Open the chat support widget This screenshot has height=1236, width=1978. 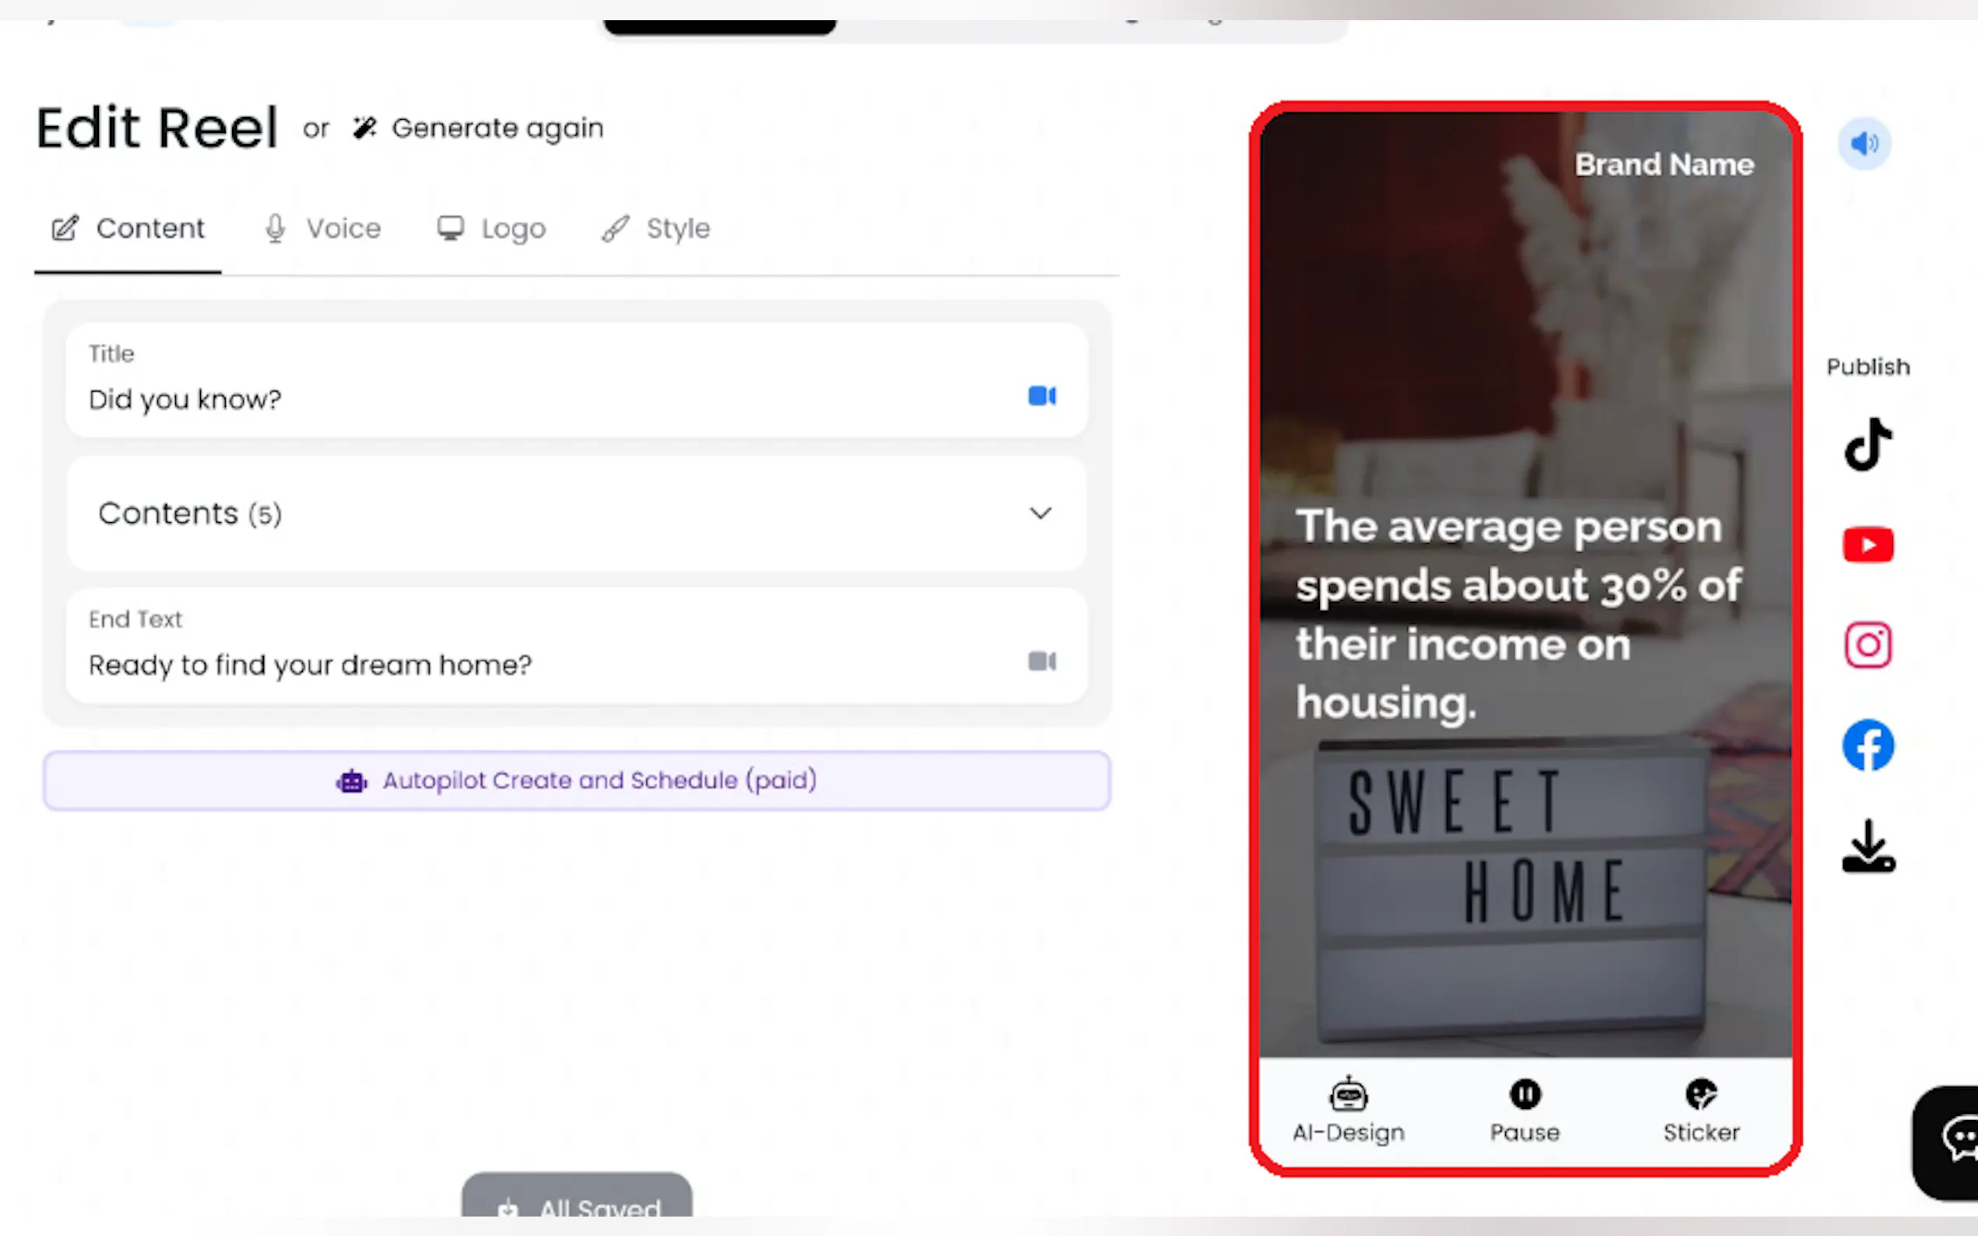[x=1956, y=1139]
